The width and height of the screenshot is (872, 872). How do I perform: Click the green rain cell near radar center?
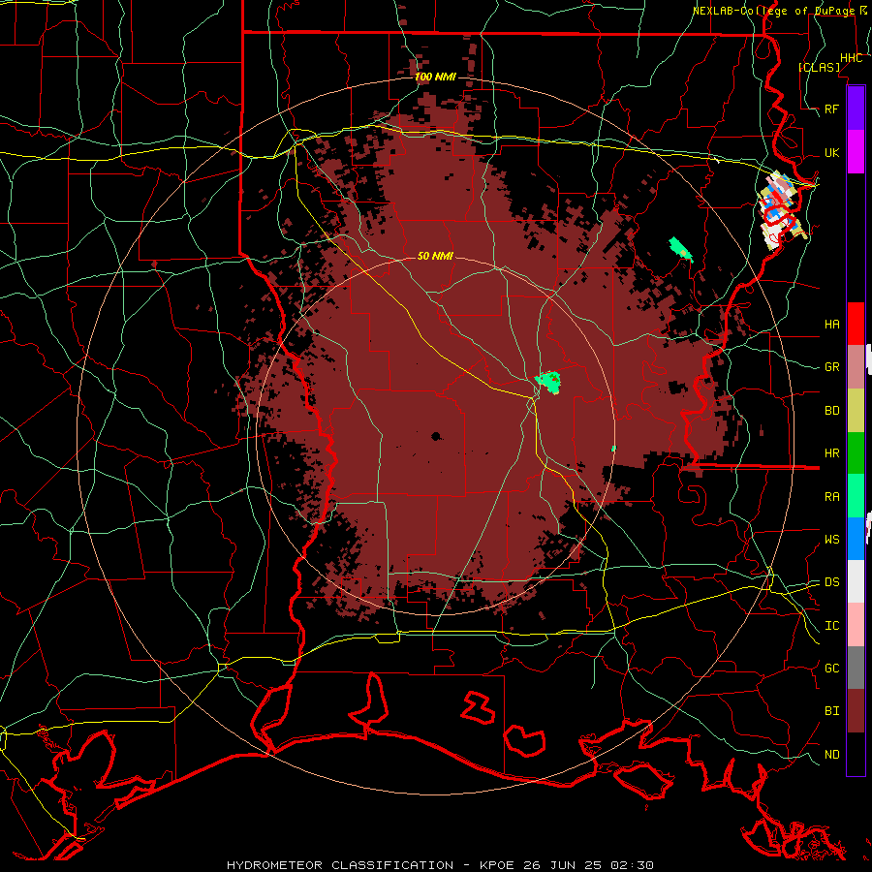(x=547, y=382)
